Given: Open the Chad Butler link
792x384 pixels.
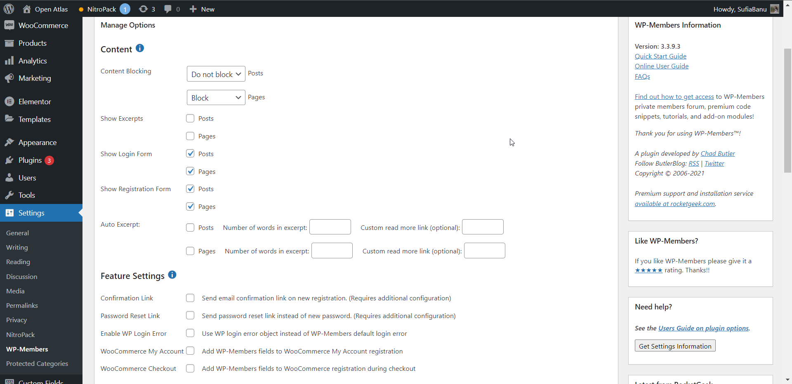Looking at the screenshot, I should coord(718,153).
